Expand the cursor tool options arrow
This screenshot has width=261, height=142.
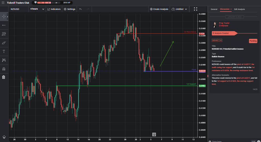7,17
